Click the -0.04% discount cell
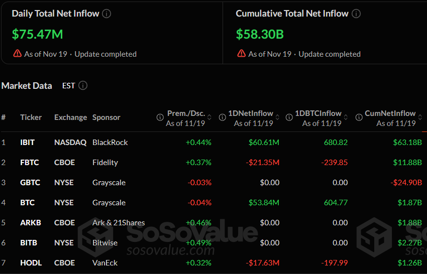Viewport: 427px width, 274px height. (199, 202)
